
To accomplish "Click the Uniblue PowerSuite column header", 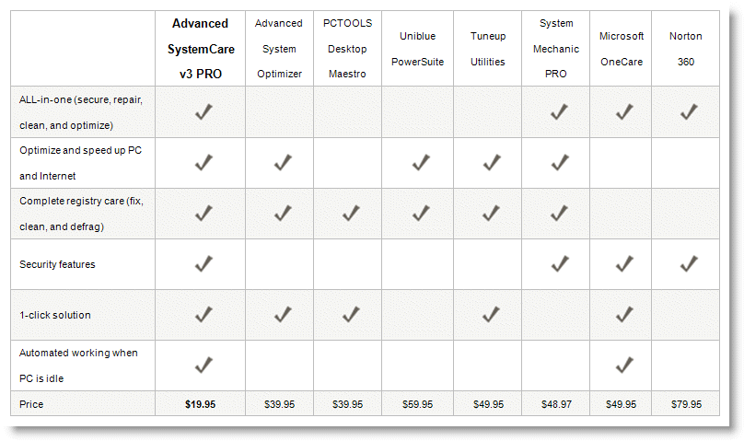I will tap(417, 49).
